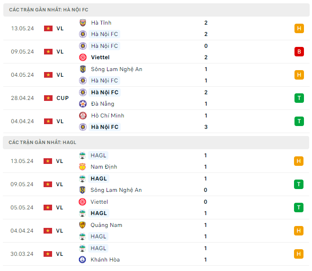Click the red B loss badge
312x271 pixels.
299,52
